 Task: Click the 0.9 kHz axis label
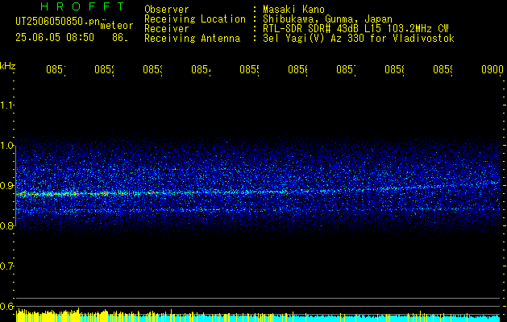[6, 186]
